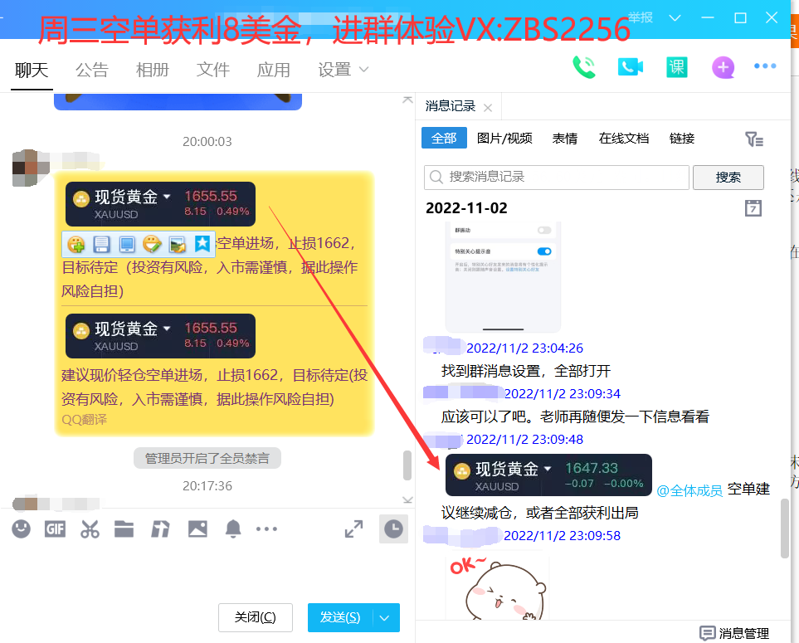Focus the 搜索消息记录 search field

click(557, 178)
